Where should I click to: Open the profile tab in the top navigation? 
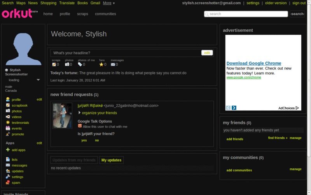(x=65, y=14)
